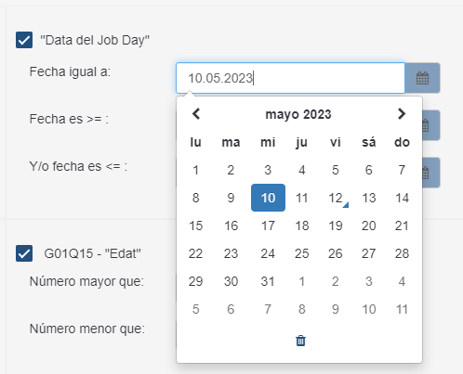Image resolution: width=463 pixels, height=374 pixels.
Task: Open calendar picker for 'Fecha igual a'
Action: pyautogui.click(x=422, y=78)
